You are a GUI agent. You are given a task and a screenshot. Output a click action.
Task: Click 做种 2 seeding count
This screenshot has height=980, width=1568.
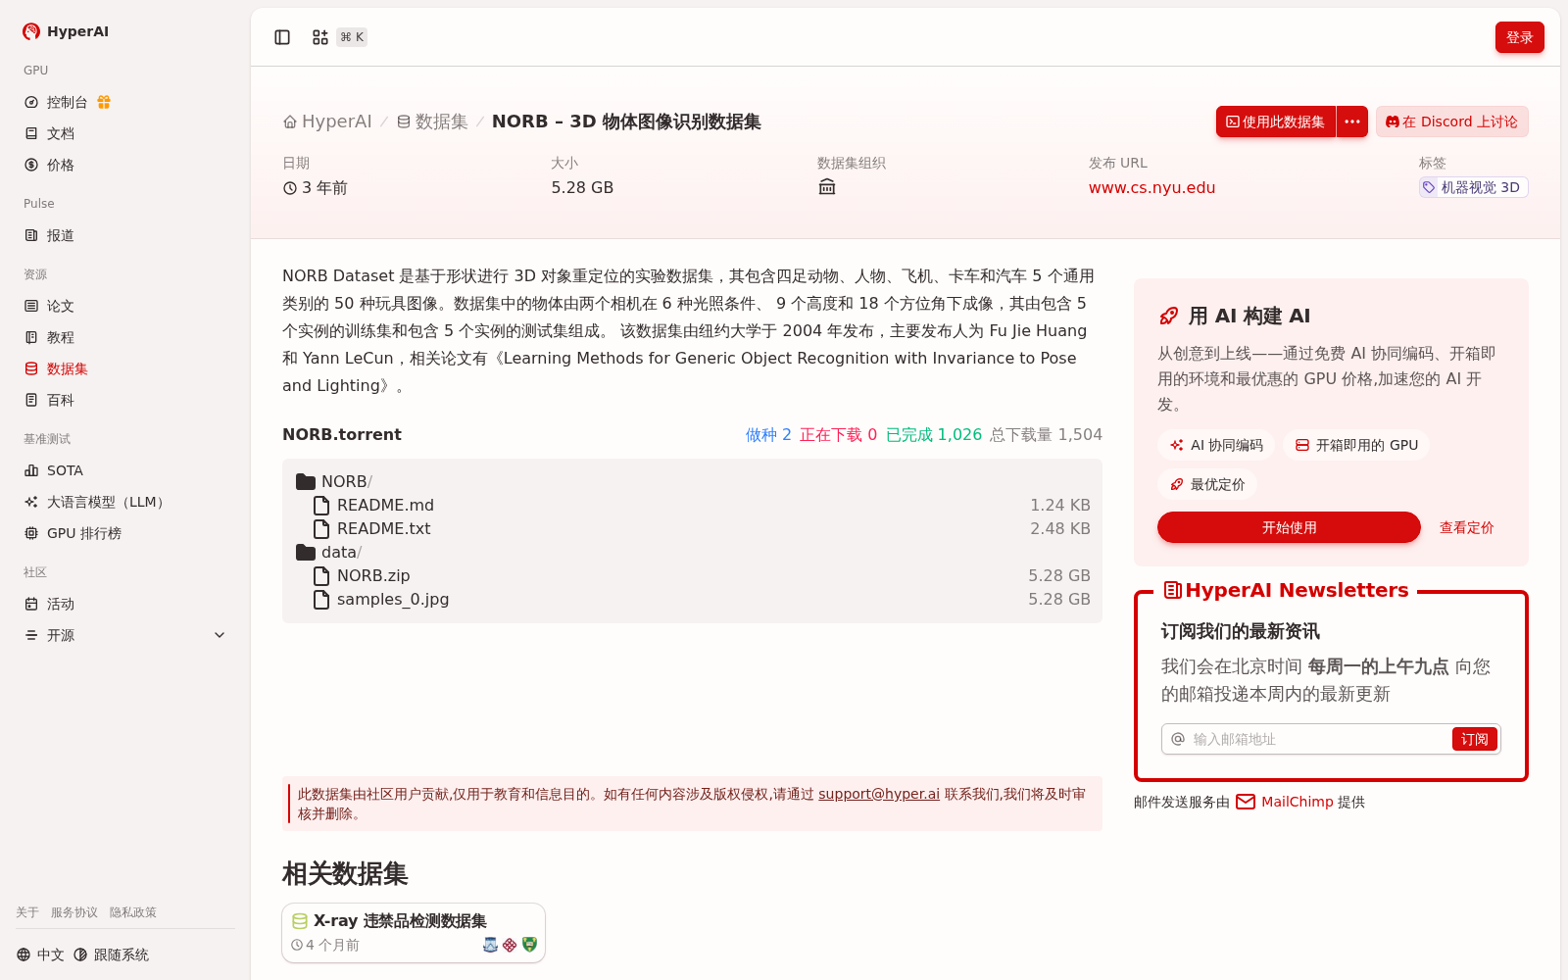pyautogui.click(x=768, y=434)
